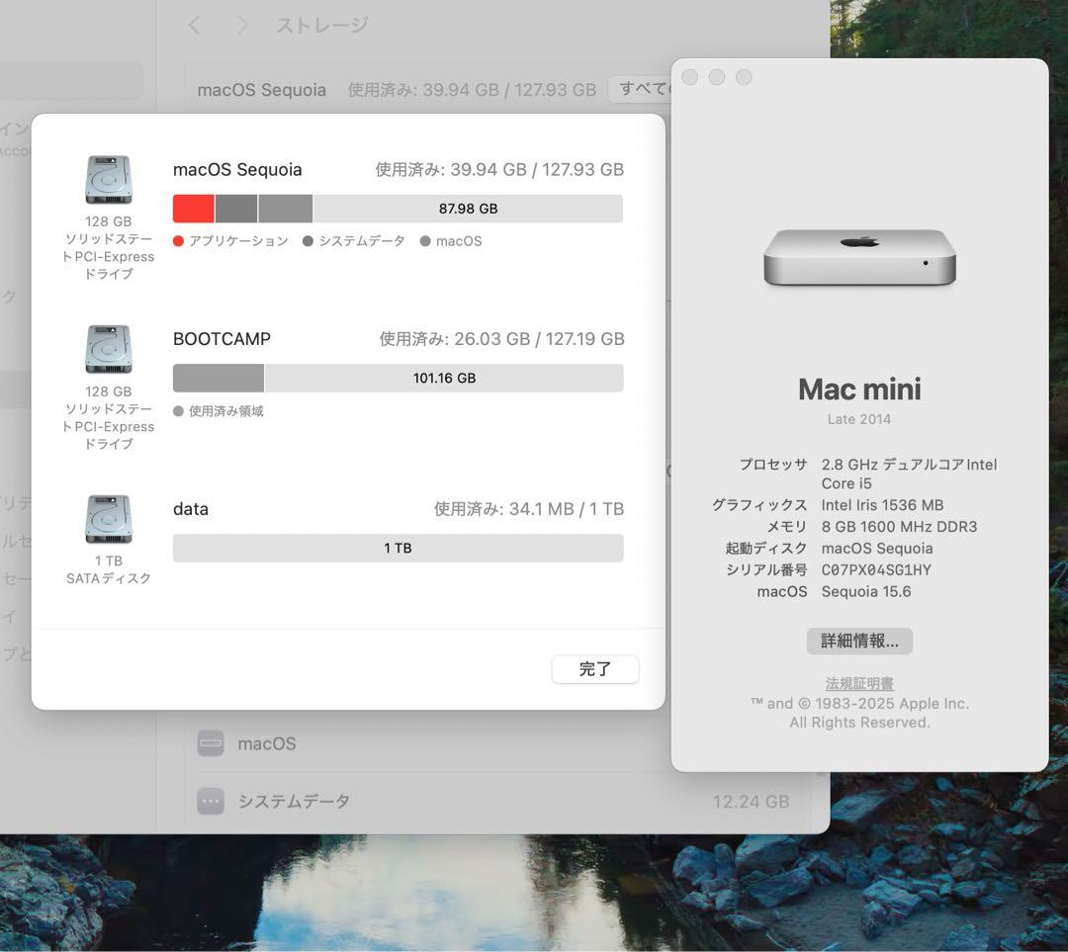This screenshot has height=952, width=1068.
Task: Open the 法規証明書 legal certificate link
Action: pyautogui.click(x=858, y=682)
